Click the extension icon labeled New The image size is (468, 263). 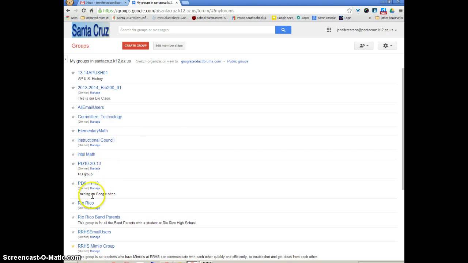(383, 11)
